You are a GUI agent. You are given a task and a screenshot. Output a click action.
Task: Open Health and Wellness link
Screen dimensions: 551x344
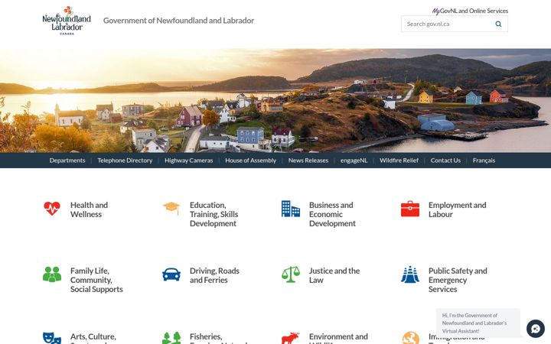[89, 209]
